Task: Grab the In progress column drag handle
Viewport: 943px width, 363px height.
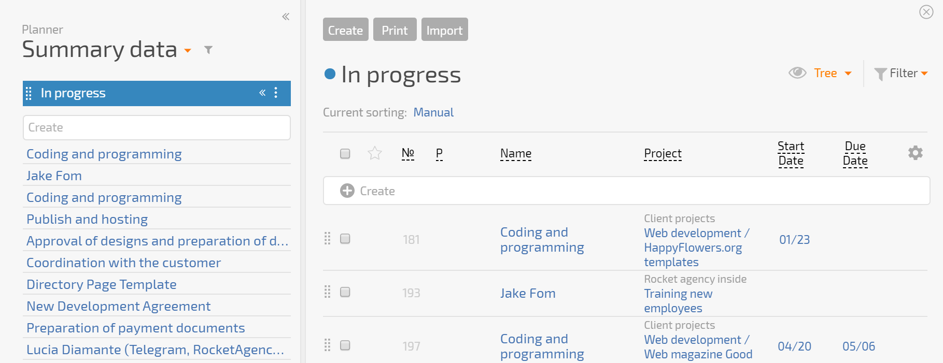Action: [29, 93]
